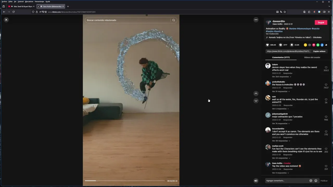Close the TikTok video viewer with the X

(x=6, y=20)
